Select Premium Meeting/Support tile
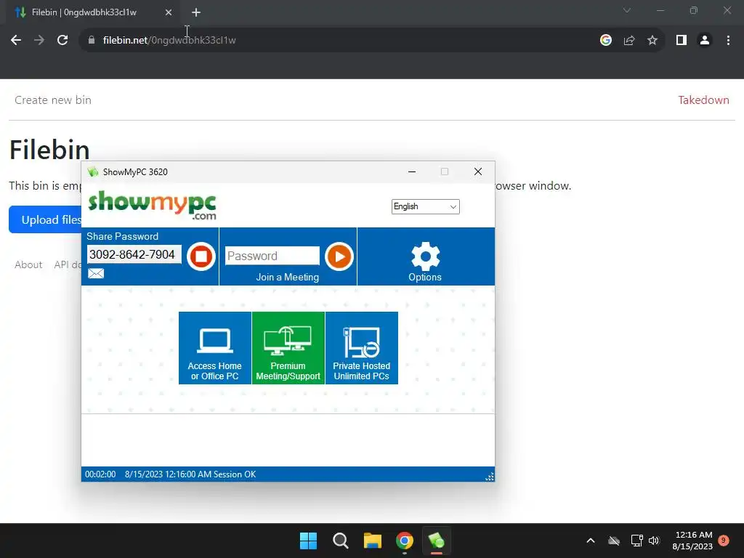The image size is (744, 558). point(288,348)
